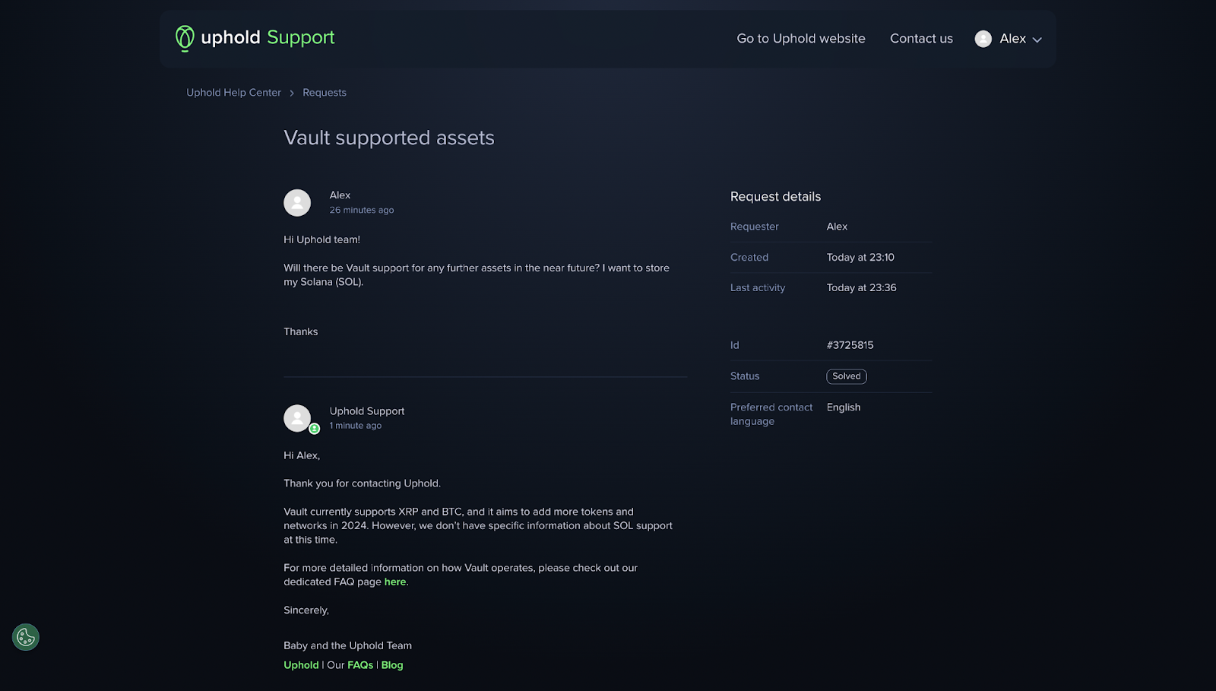This screenshot has height=691, width=1216.
Task: Click the green agent badge on the avatar
Action: click(314, 429)
